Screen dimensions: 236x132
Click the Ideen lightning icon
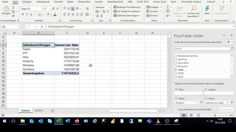pos(207,9)
